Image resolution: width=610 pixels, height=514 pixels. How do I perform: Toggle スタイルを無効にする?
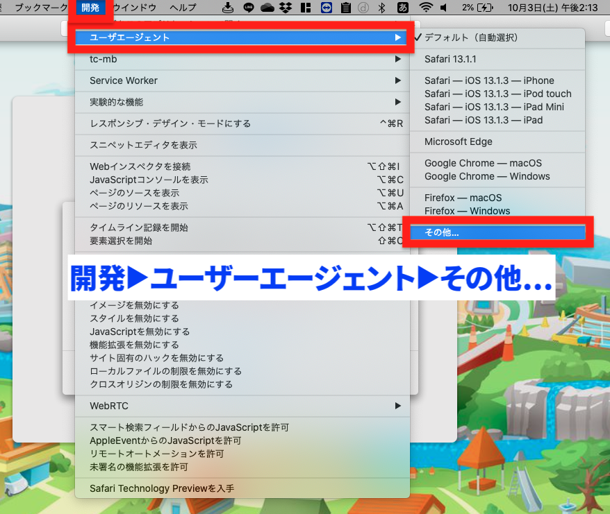(242, 318)
